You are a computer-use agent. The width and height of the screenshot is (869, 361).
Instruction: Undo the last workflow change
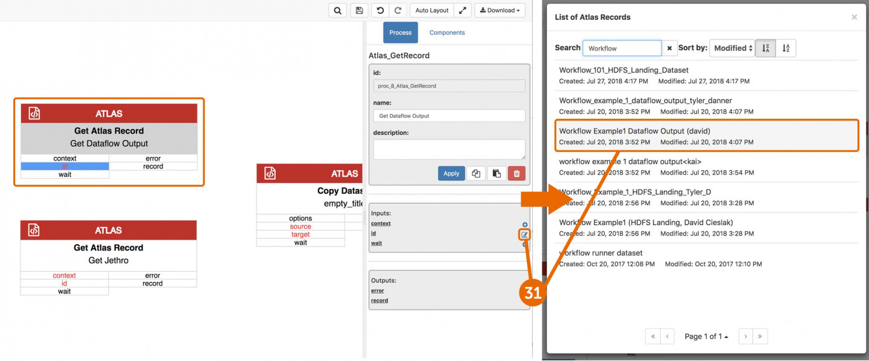click(380, 10)
